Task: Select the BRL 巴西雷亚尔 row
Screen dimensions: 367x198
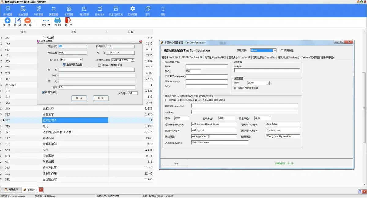Action: 76,179
